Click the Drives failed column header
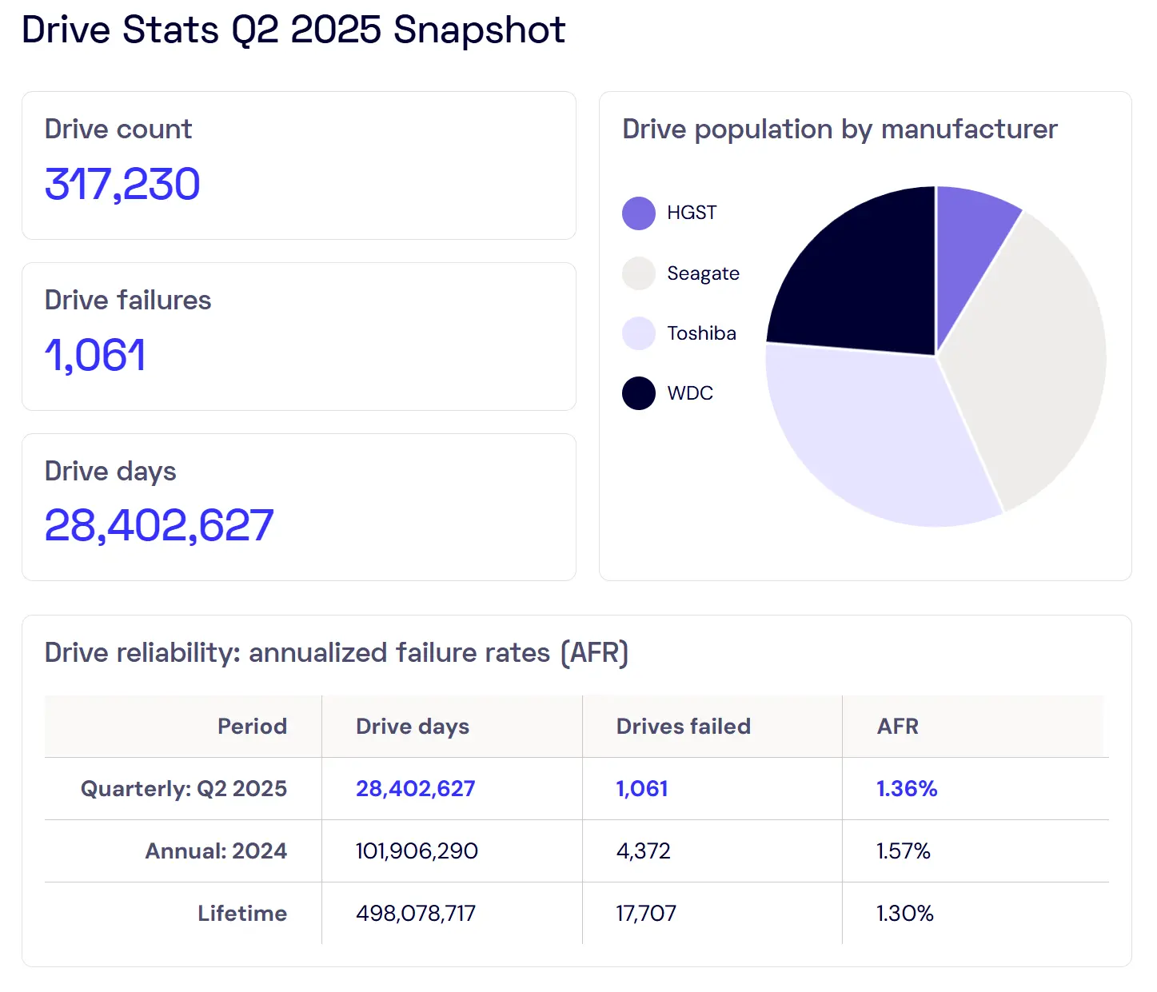 (x=683, y=727)
